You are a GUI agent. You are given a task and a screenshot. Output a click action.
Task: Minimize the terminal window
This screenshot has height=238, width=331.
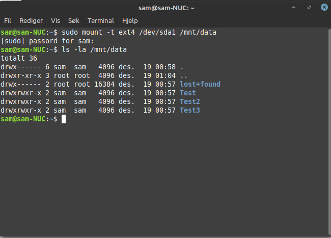(294, 8)
